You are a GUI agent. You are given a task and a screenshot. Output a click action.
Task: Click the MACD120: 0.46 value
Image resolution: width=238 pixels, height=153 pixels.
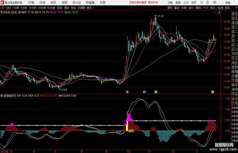[49, 95]
